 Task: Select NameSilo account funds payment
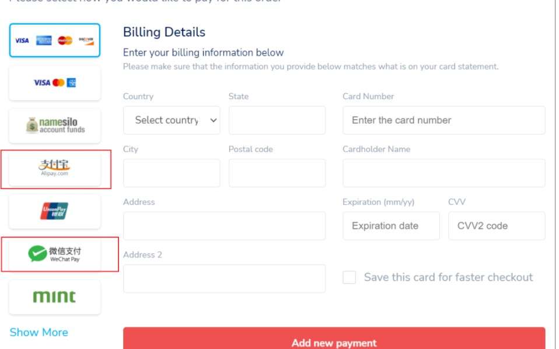(55, 125)
